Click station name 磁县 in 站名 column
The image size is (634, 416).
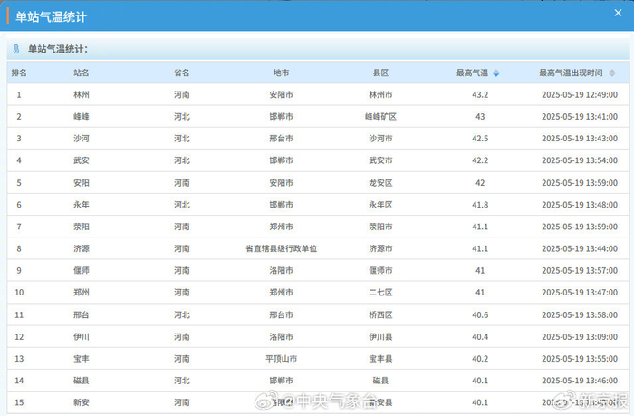tap(82, 381)
